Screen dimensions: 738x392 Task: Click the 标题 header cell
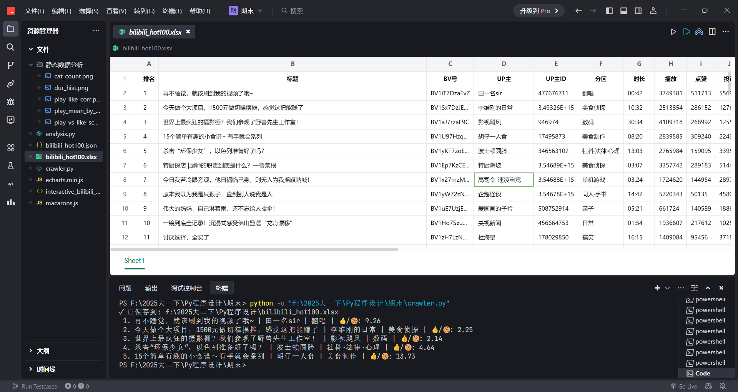tap(293, 79)
